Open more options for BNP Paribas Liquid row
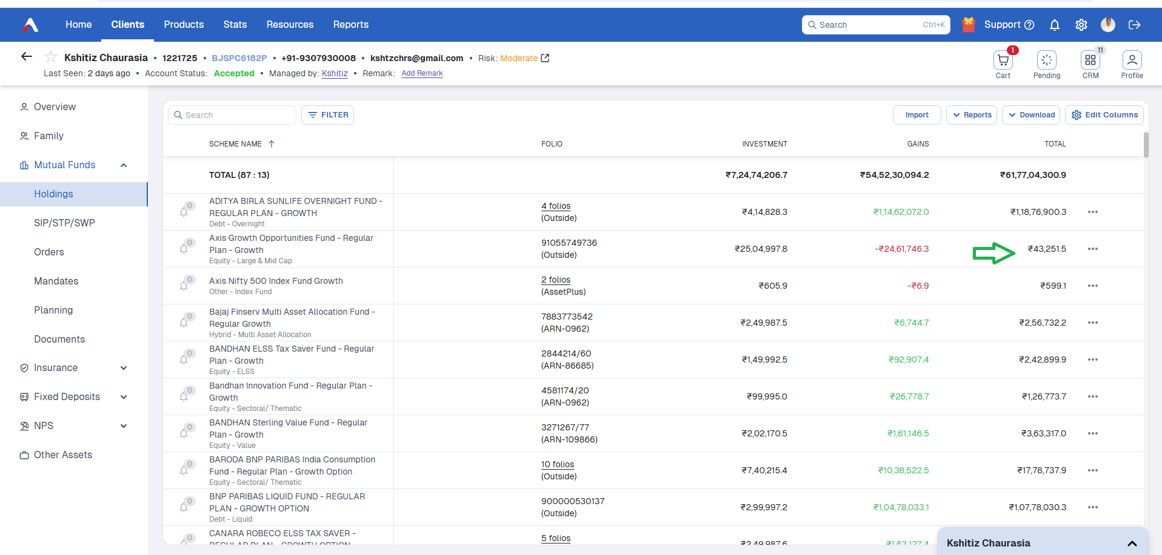Viewport: 1162px width, 555px height. (x=1093, y=507)
